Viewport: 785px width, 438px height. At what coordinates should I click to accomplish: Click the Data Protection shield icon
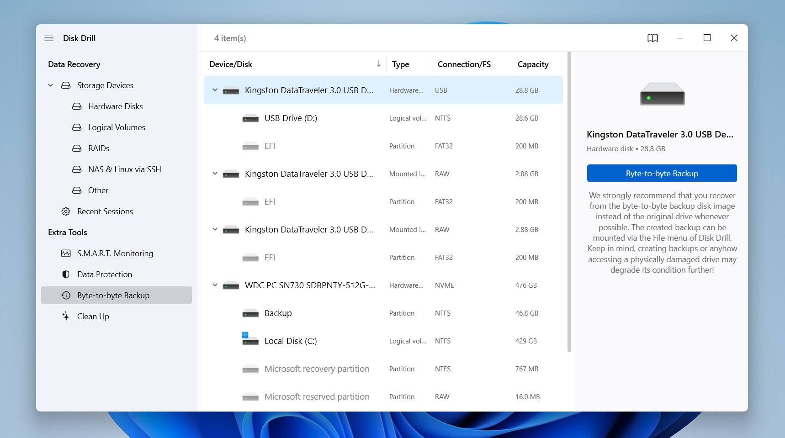pos(66,274)
